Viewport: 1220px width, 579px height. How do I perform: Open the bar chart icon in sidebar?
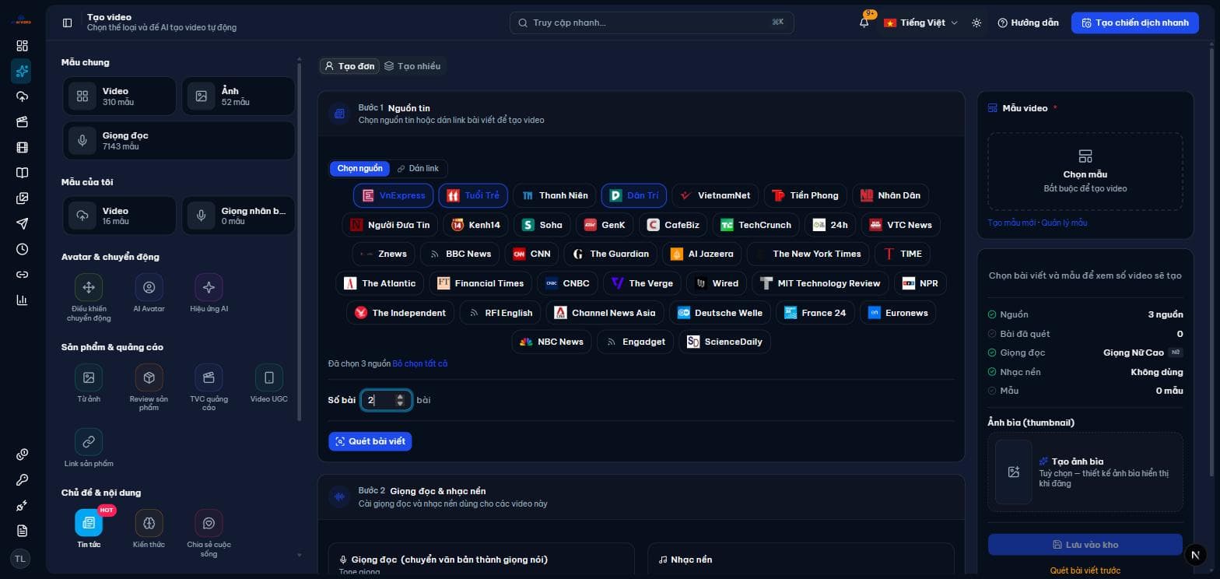click(22, 300)
